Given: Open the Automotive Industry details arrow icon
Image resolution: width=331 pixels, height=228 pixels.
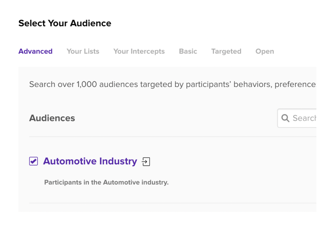Looking at the screenshot, I should (146, 161).
